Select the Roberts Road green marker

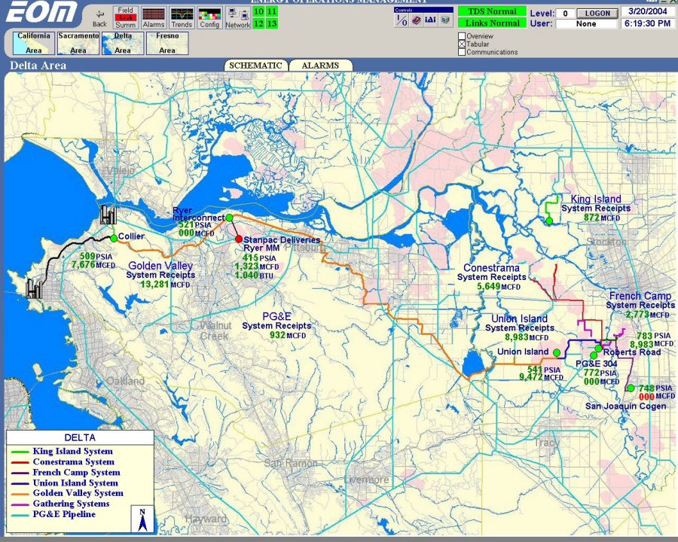(598, 349)
